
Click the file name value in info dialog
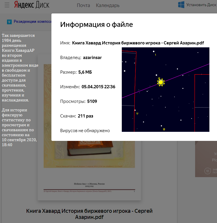(138, 43)
